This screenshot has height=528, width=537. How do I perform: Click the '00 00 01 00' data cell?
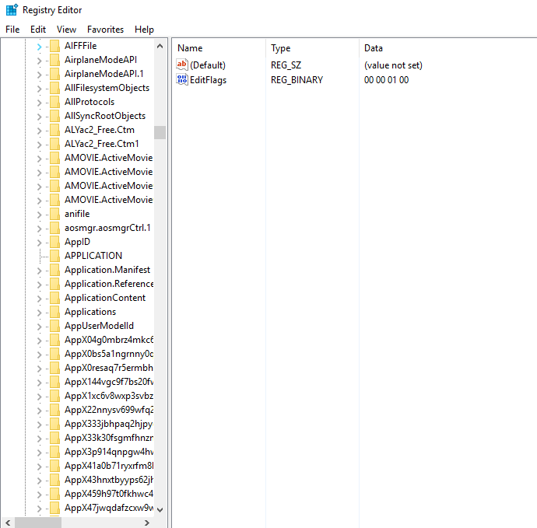click(386, 80)
